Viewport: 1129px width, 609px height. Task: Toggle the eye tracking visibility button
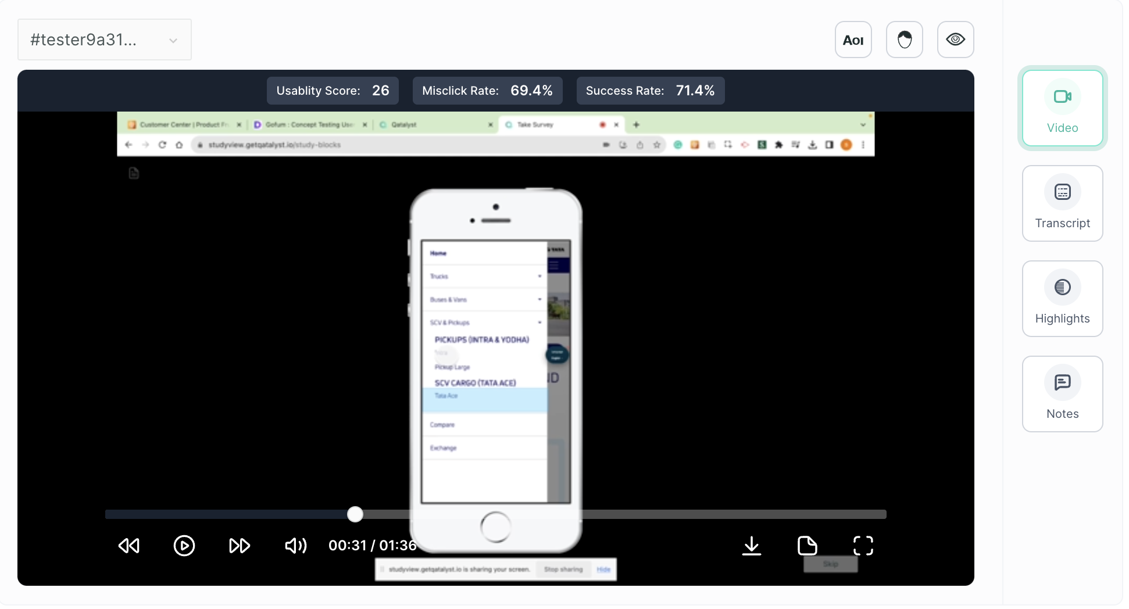[955, 40]
